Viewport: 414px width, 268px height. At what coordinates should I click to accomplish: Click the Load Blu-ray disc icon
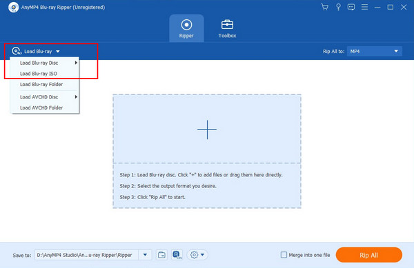point(17,51)
